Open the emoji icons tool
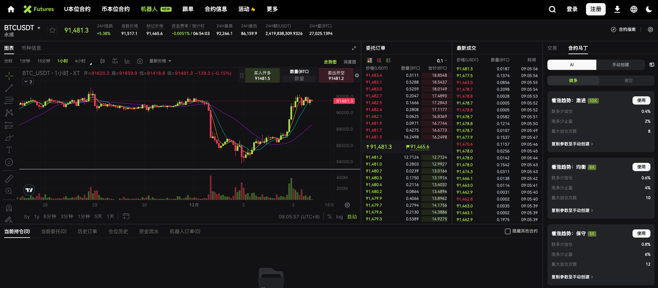The image size is (658, 288). 9,162
